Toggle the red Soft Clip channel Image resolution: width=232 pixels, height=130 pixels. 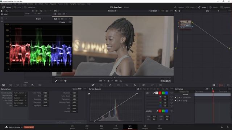[160, 111]
